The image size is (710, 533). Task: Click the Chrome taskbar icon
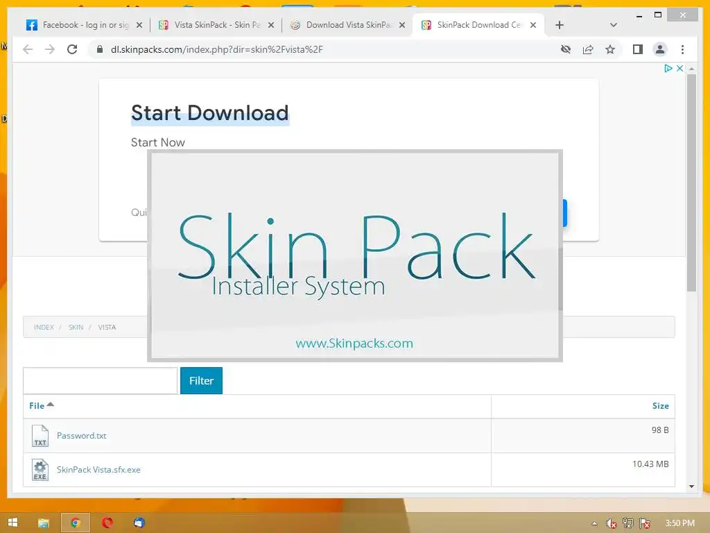[x=76, y=523]
